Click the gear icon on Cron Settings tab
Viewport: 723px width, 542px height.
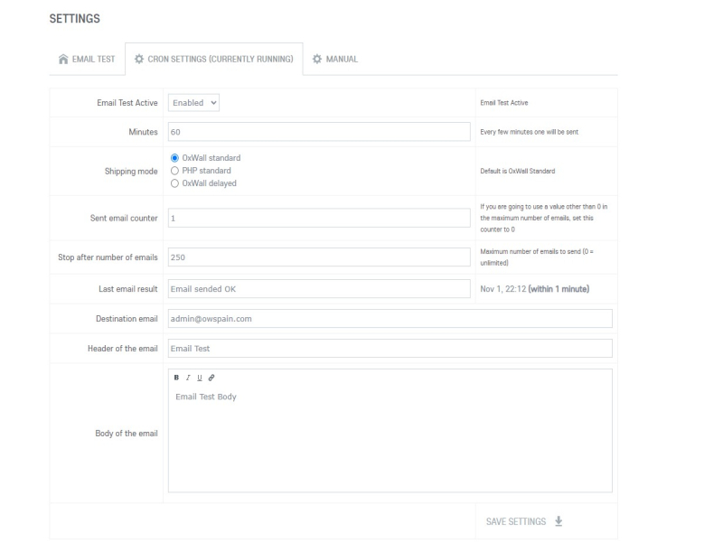pyautogui.click(x=138, y=59)
